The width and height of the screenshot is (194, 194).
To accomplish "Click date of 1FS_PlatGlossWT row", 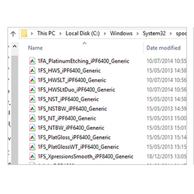I will (x=167, y=147).
